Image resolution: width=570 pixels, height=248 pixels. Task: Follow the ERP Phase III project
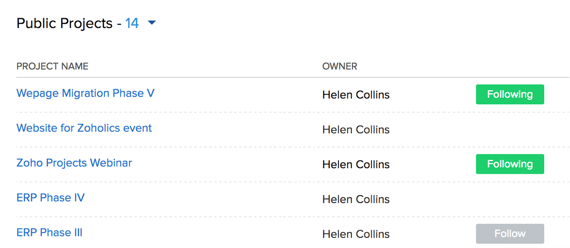pos(510,234)
